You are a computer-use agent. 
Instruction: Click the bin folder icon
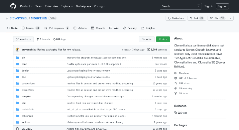[17, 57]
